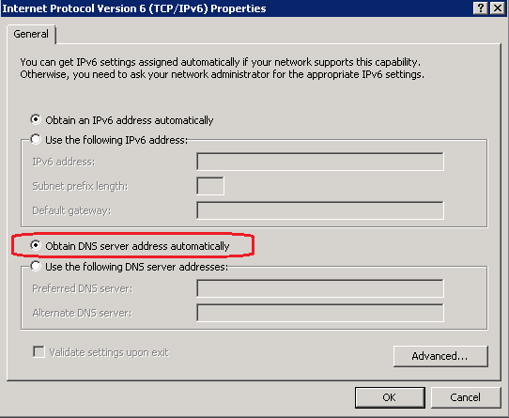This screenshot has height=418, width=509.
Task: Dismiss the dialog with Cancel
Action: pos(466,397)
